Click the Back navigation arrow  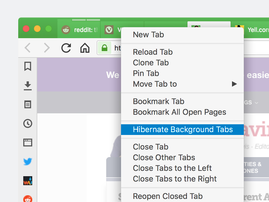27,48
